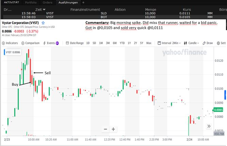Select the 15:58:46 SLD execution row
The width and height of the screenshot is (227, 146).
tap(114, 13)
